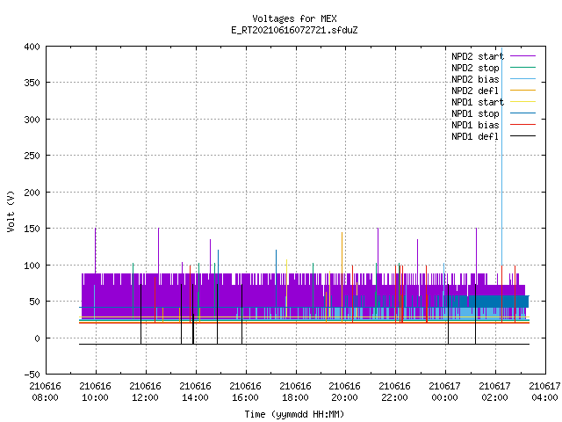Click the 400 tick on the voltage axis
This screenshot has height=422, width=562.
[x=32, y=47]
